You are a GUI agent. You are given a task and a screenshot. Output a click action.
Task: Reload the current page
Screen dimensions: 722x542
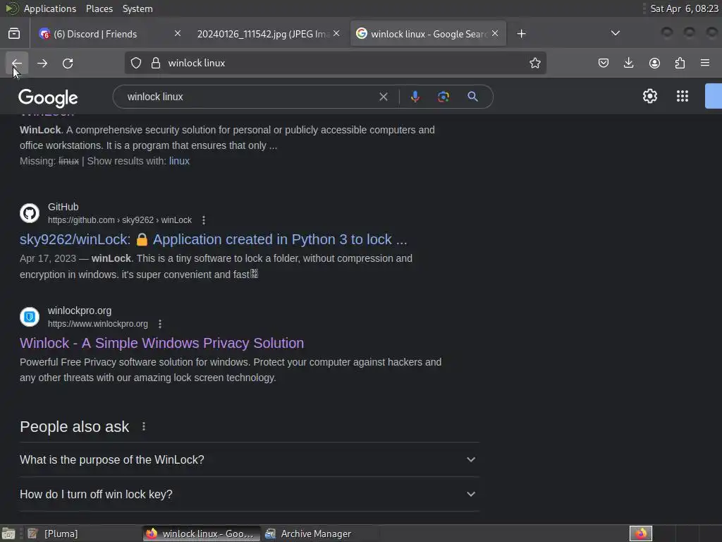[68, 63]
